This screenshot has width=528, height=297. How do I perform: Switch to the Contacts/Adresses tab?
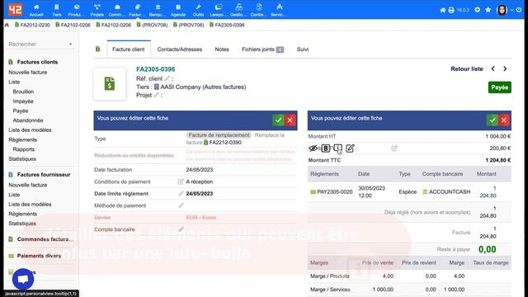(180, 49)
